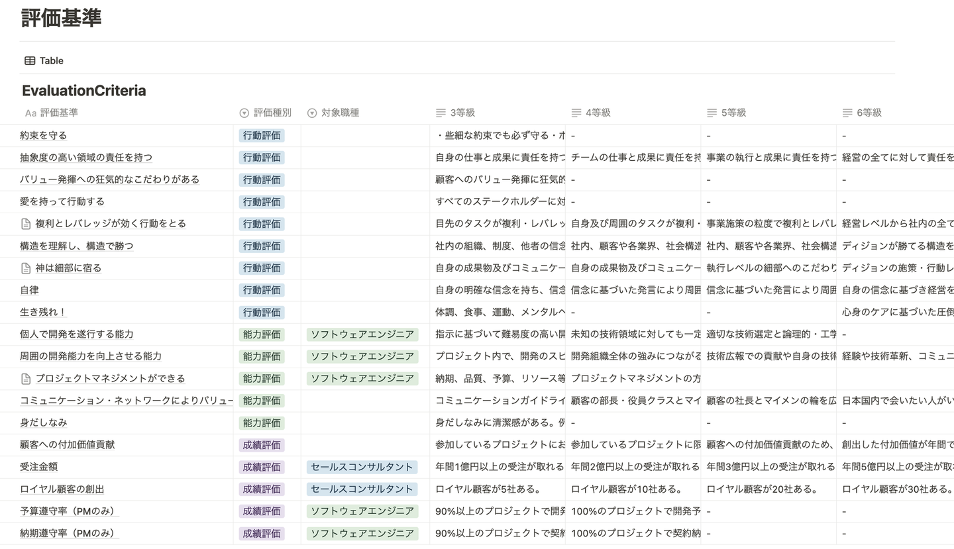Click page icon beside プロジェクトマネジメントができる
Viewport: 954px width, 549px height.
tap(26, 379)
